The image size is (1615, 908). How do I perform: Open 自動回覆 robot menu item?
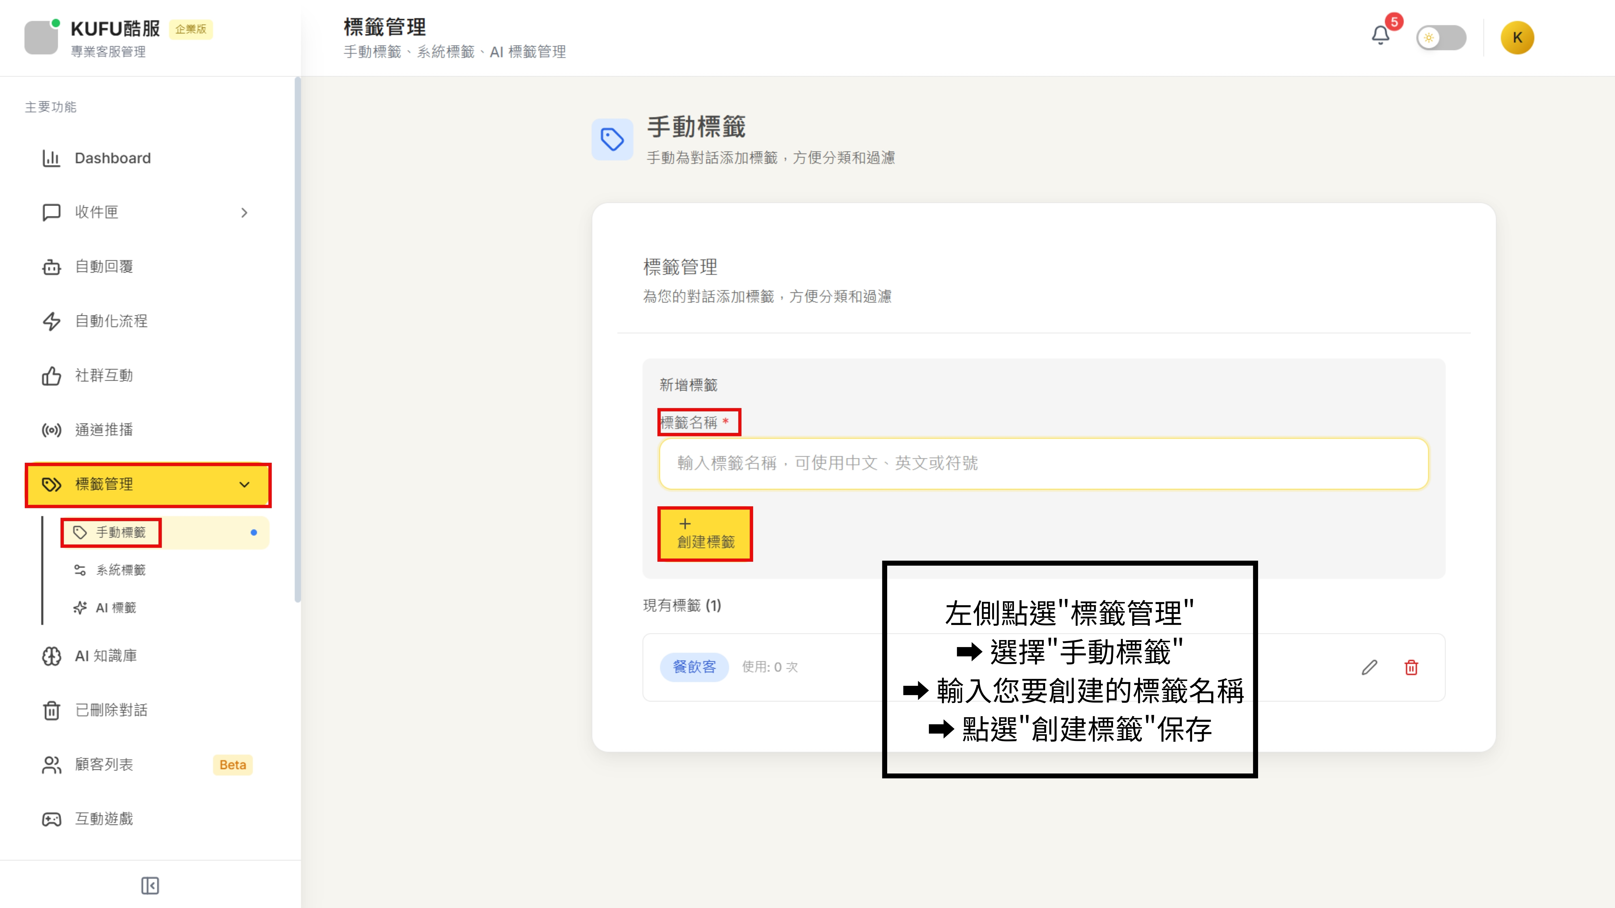pos(104,267)
